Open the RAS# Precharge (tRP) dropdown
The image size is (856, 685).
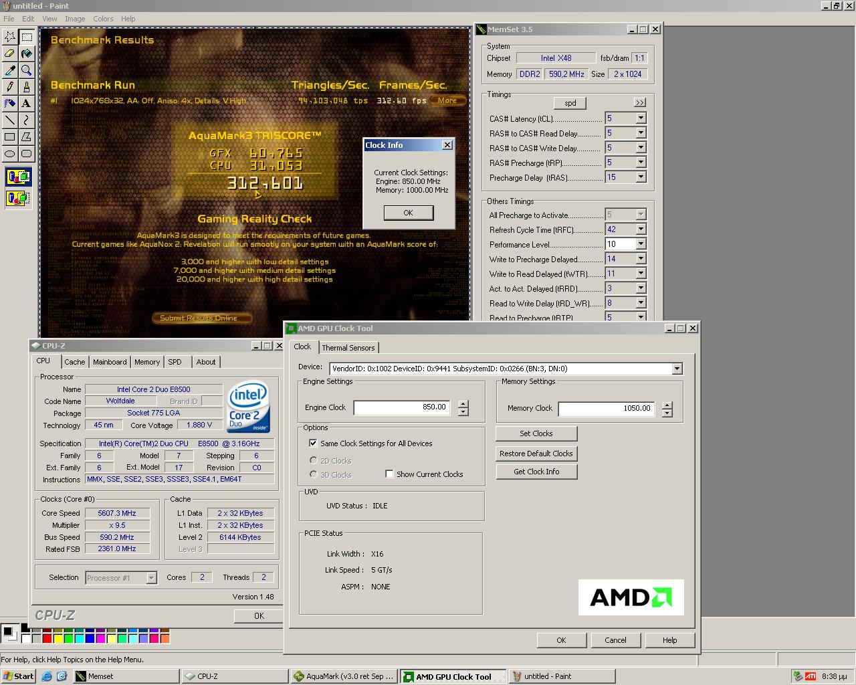(x=641, y=163)
